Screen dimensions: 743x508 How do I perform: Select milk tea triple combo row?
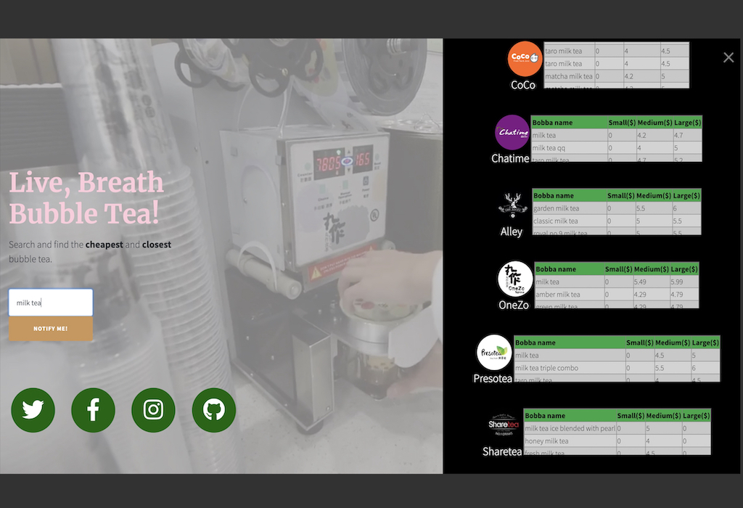(547, 368)
